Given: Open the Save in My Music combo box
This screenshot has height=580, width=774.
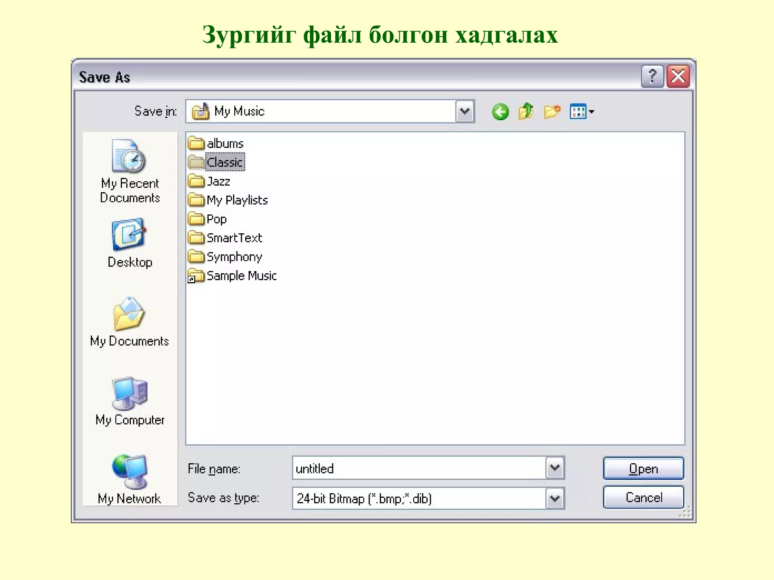Looking at the screenshot, I should pyautogui.click(x=330, y=111).
